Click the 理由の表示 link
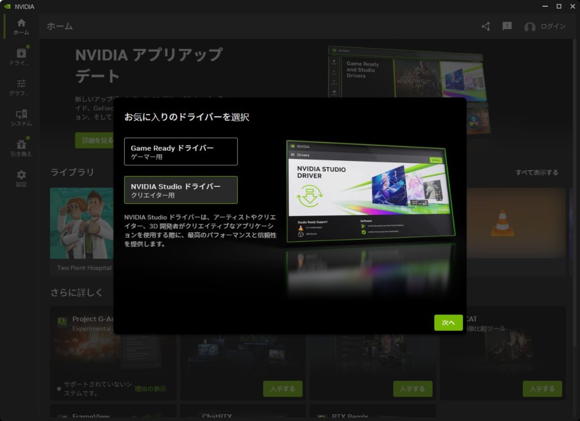The height and width of the screenshot is (421, 580). [150, 389]
